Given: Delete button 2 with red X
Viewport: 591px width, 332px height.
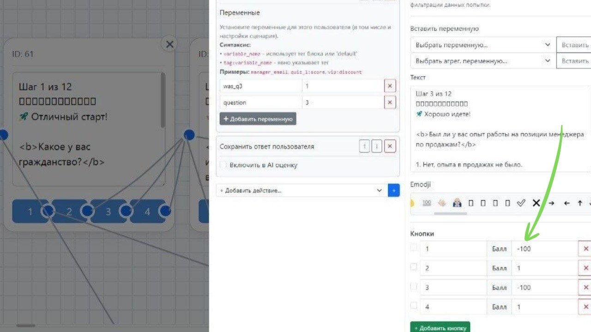Looking at the screenshot, I should tap(585, 268).
